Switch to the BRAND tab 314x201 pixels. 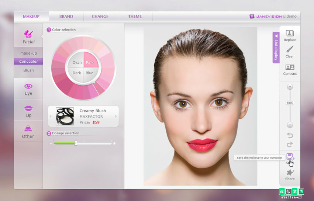66,17
